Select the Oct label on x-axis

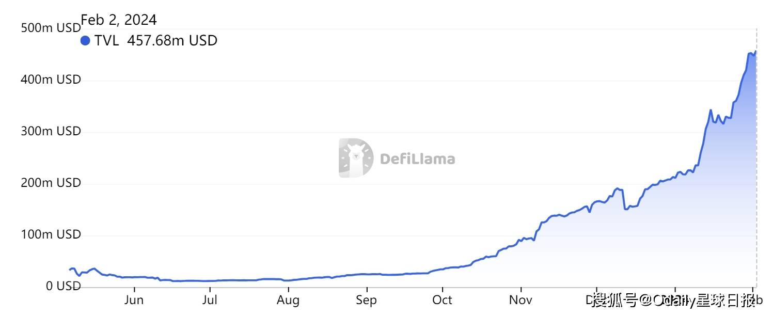[x=442, y=300]
